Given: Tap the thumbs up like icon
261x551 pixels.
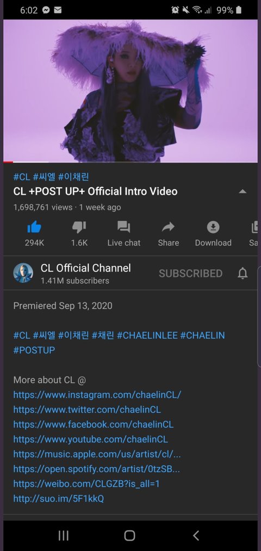Looking at the screenshot, I should (34, 227).
